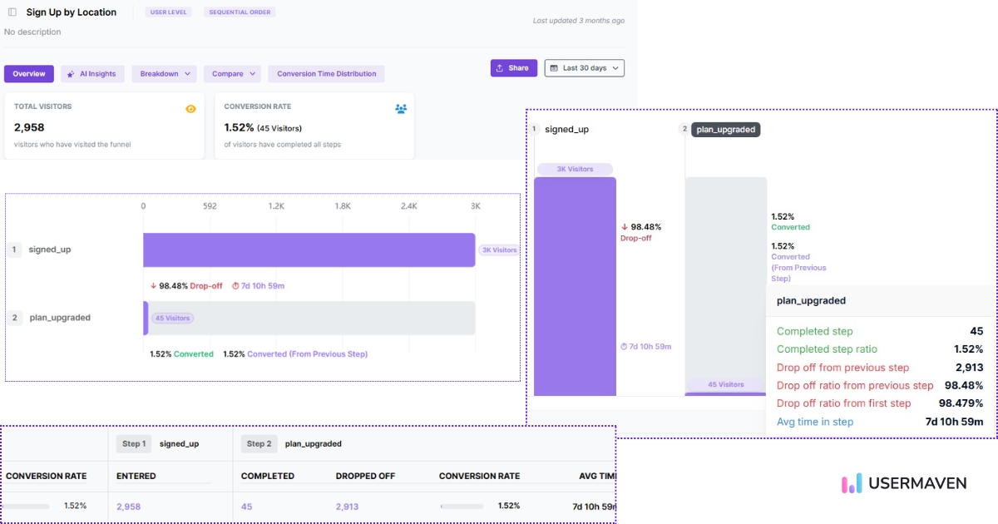The width and height of the screenshot is (998, 524).
Task: Click the 2,958 entered visitors link
Action: 128,507
